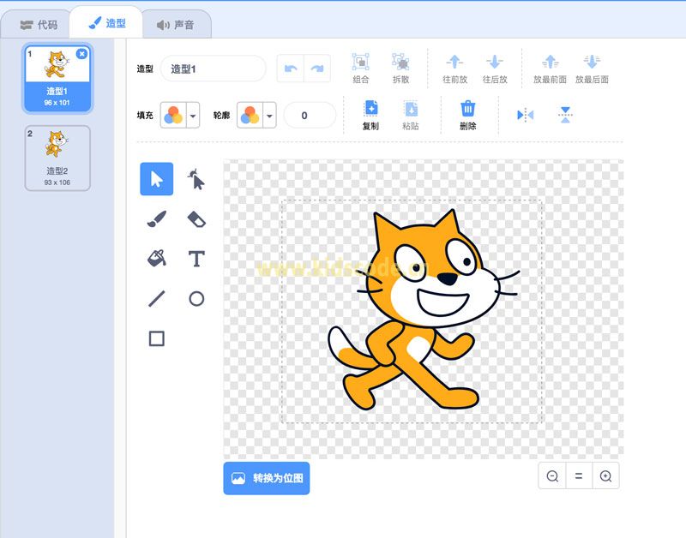The height and width of the screenshot is (538, 686).
Task: Pick the Circle tool
Action: pos(196,299)
